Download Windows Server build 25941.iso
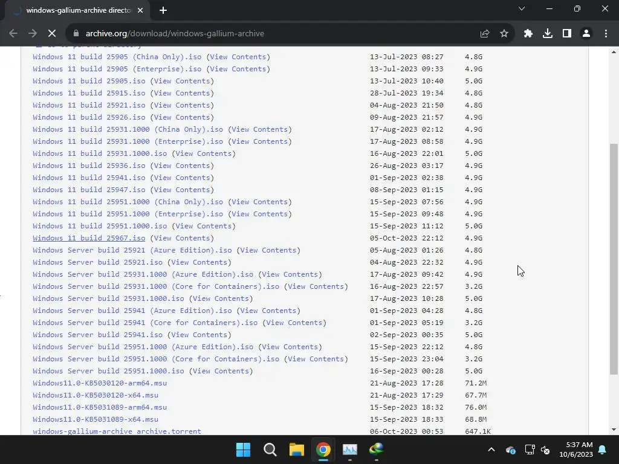This screenshot has width=619, height=464. (97, 335)
